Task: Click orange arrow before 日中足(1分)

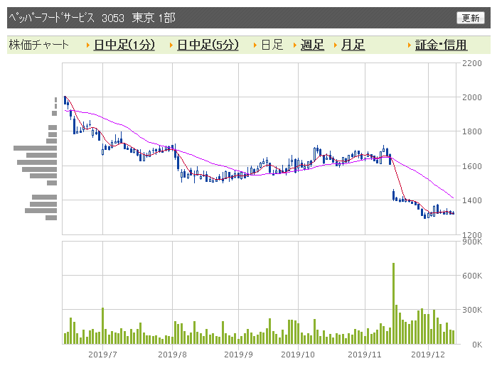Action: coord(88,45)
